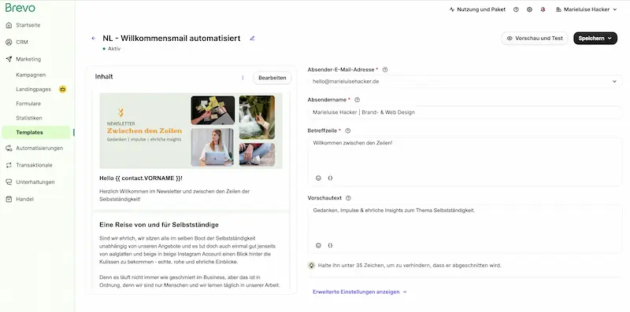Image resolution: width=630 pixels, height=312 pixels.
Task: Click the Handel shop icon
Action: [x=9, y=199]
